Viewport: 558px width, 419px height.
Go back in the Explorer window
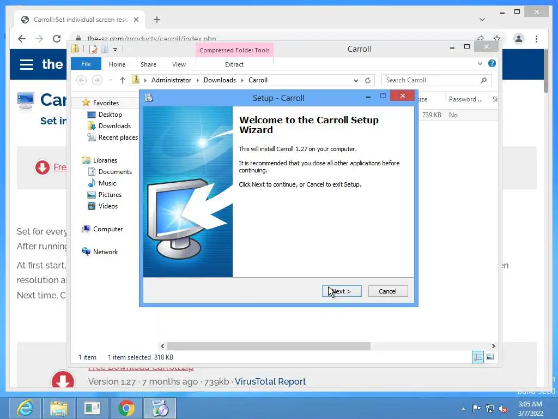point(82,80)
